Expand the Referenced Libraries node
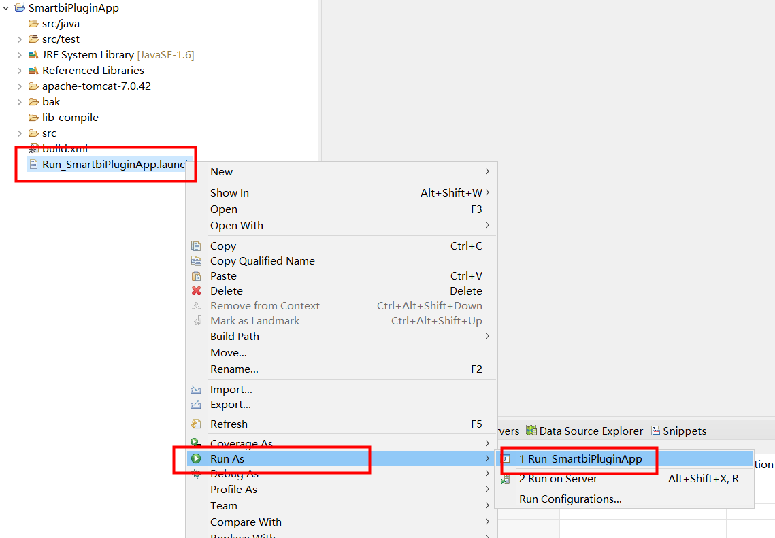This screenshot has width=775, height=538. point(19,71)
